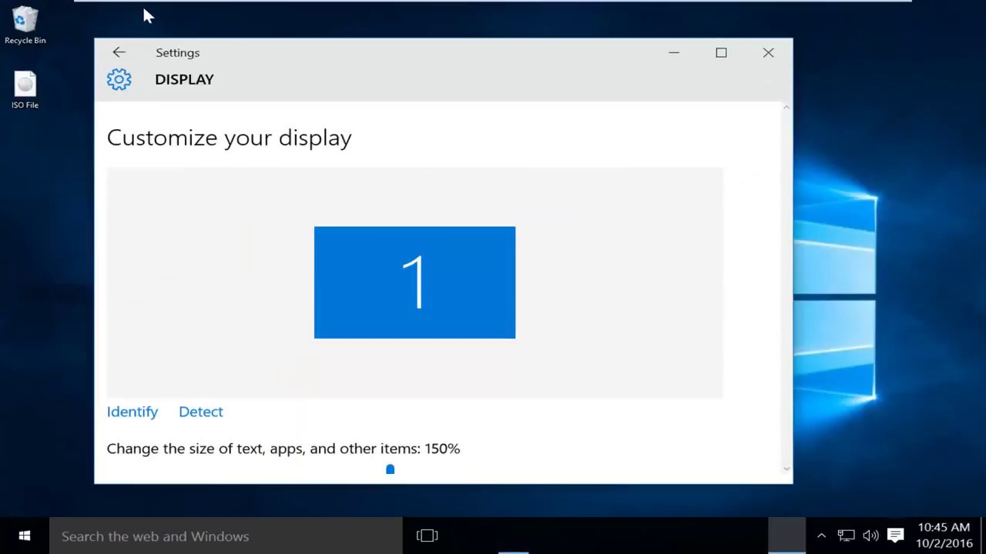Close the Settings window
This screenshot has width=986, height=554.
pyautogui.click(x=768, y=52)
